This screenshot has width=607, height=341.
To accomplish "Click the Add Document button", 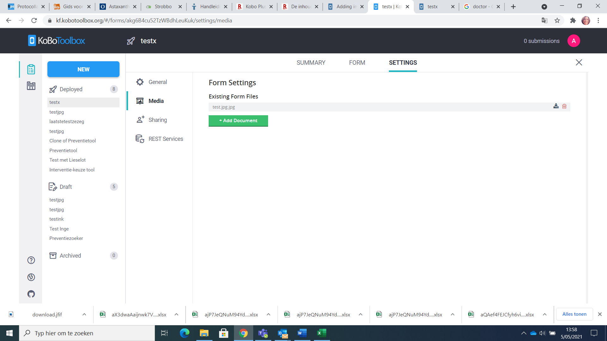I will (238, 121).
